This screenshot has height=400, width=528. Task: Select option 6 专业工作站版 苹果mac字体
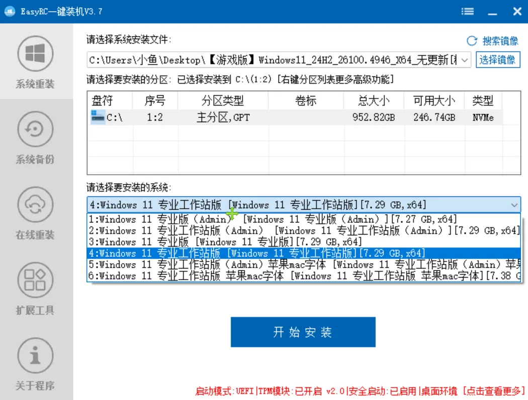point(304,276)
